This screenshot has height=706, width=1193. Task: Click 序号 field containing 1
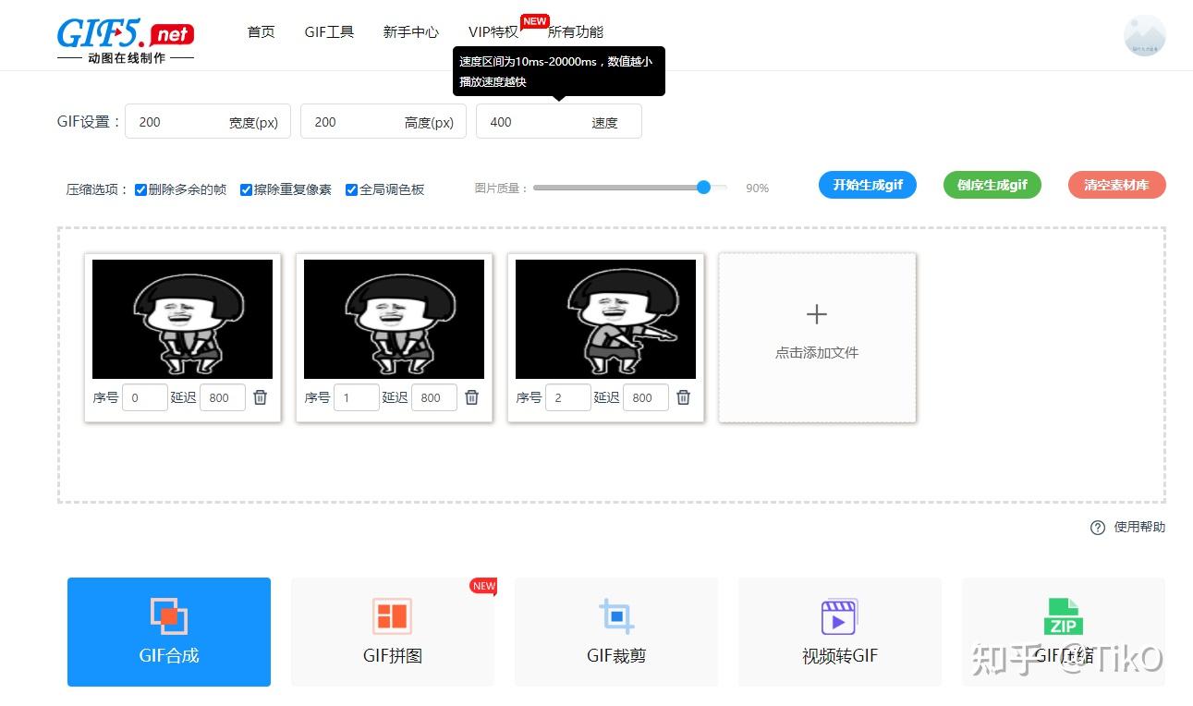(x=357, y=397)
